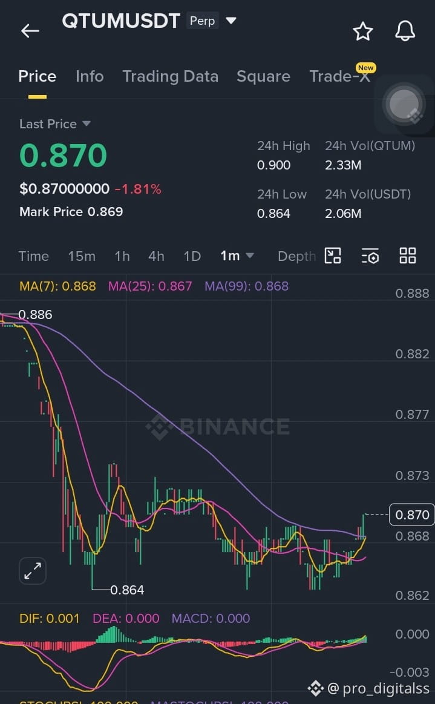Tap the back arrow icon
Screen dimensions: 435x704
click(30, 31)
